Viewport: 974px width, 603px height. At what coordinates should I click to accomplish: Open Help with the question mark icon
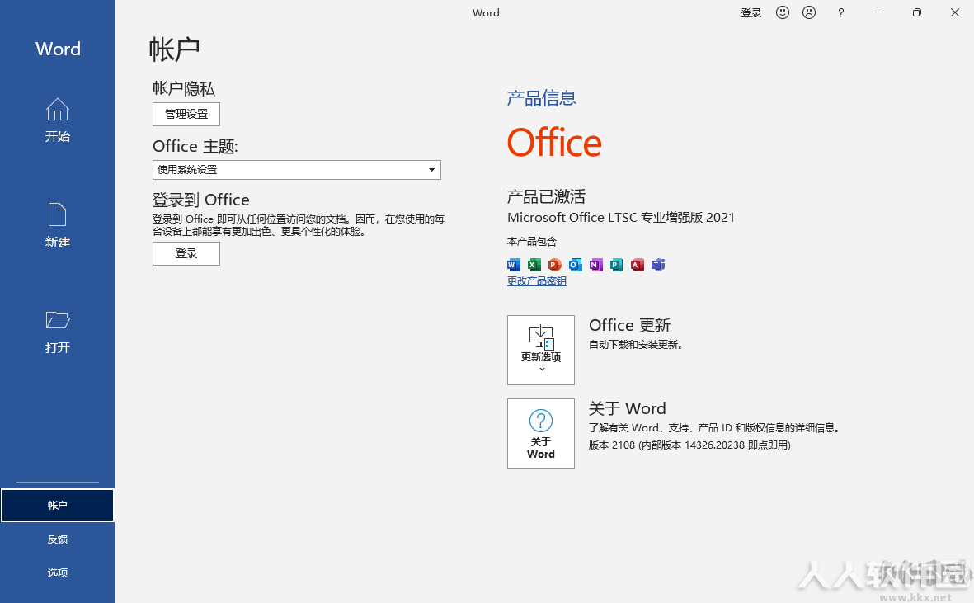point(841,12)
